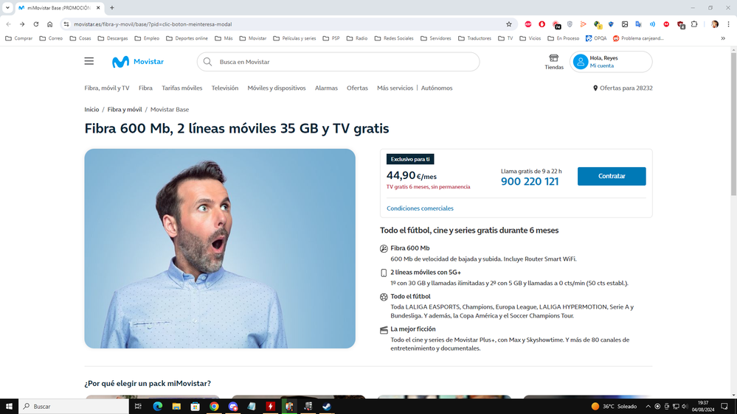Screen dimensions: 737x414
Task: Open the Traductores bookmarks folder
Action: click(x=474, y=38)
